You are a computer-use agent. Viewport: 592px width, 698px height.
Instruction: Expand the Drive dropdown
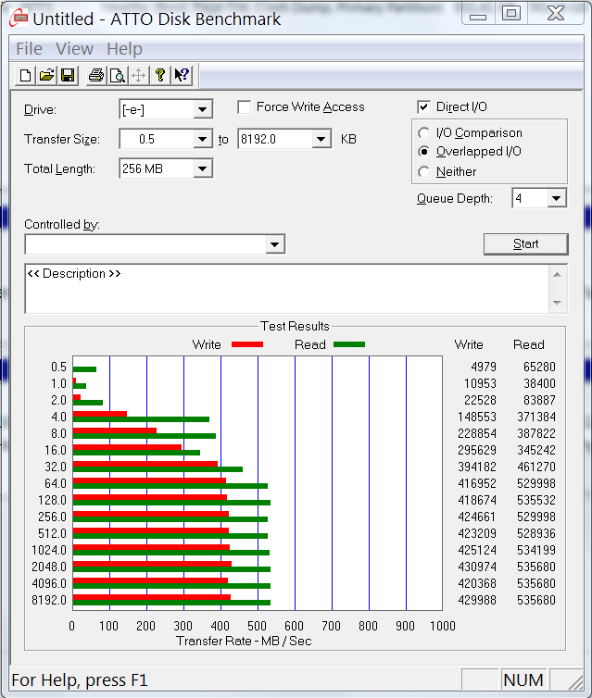pyautogui.click(x=203, y=110)
